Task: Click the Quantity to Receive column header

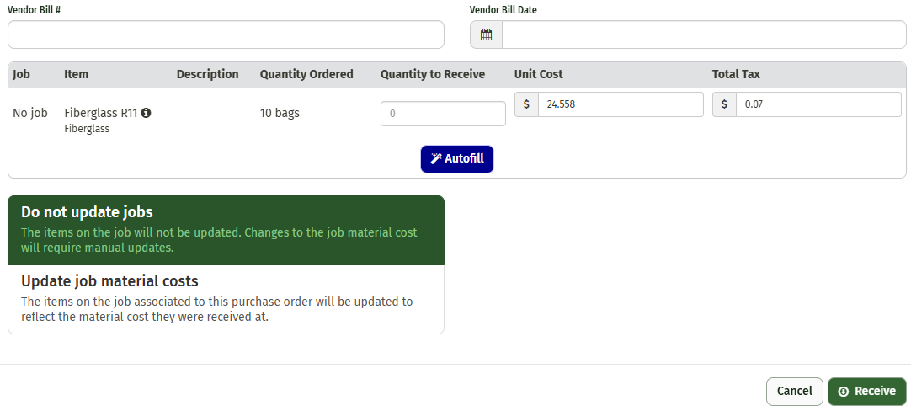Action: pyautogui.click(x=433, y=74)
